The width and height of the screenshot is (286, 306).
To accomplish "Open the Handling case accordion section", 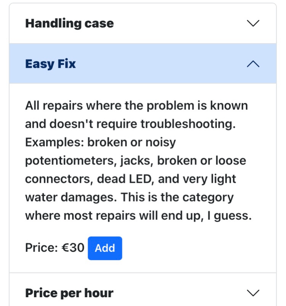I will [x=143, y=24].
